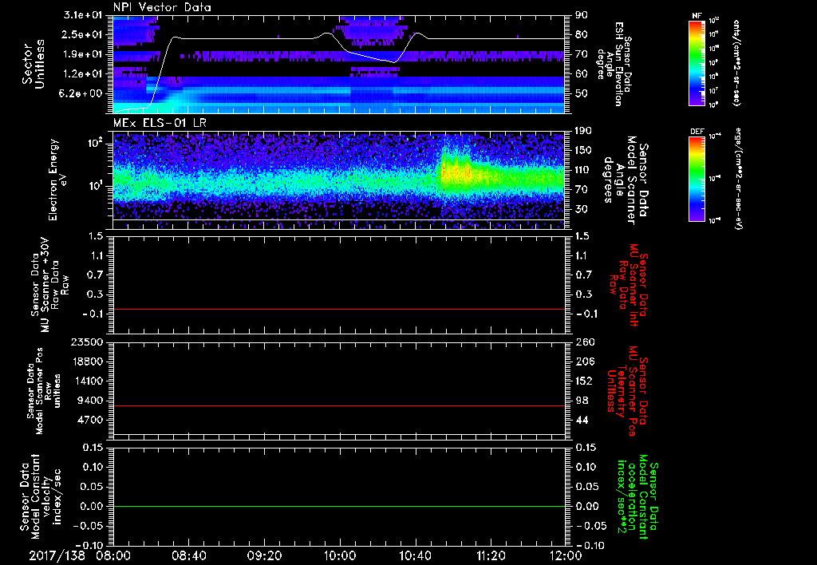The width and height of the screenshot is (817, 565).
Task: Click the "MU Scanner +30V Raw Data" axis label
Action: click(50, 285)
